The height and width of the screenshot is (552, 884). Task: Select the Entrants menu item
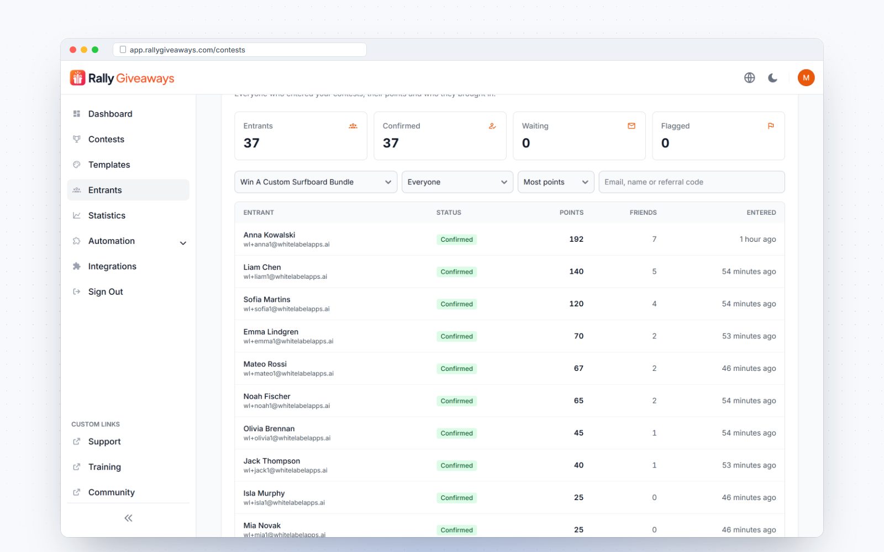point(128,190)
